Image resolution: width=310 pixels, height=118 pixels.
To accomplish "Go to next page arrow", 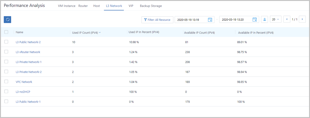I will tap(302, 20).
